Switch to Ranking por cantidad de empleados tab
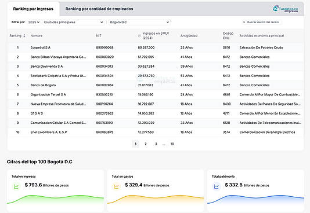The image size is (310, 213). tap(99, 9)
